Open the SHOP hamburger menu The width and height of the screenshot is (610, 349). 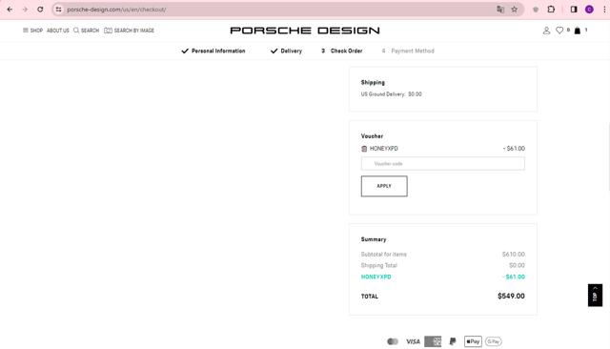[x=32, y=31]
